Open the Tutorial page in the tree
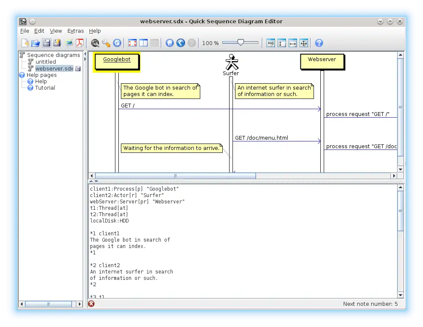 (x=45, y=88)
